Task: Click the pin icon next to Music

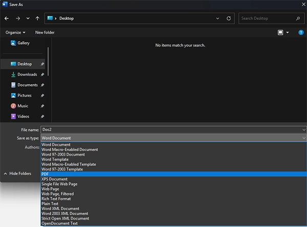Action: 42,106
